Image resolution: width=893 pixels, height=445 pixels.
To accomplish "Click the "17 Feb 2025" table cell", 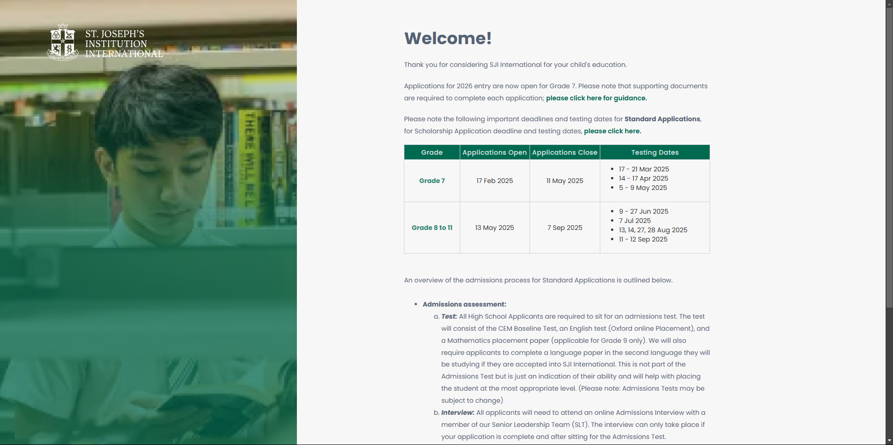I will tap(494, 181).
